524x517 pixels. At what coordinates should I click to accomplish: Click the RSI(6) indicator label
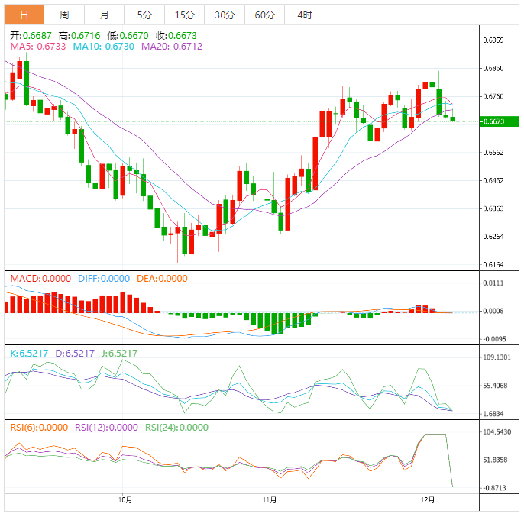click(38, 428)
